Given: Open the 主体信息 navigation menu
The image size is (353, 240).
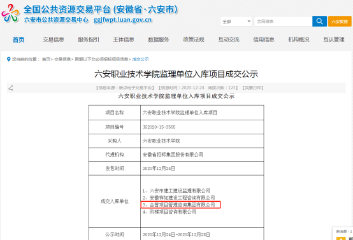Looking at the screenshot, I should tap(124, 40).
